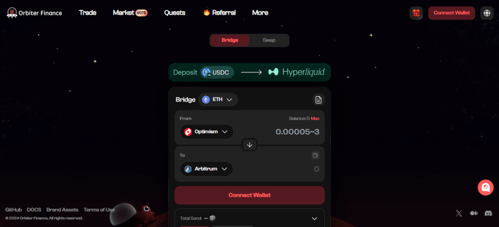Open the Medium icon in the footer
This screenshot has width=499, height=227.
(474, 213)
